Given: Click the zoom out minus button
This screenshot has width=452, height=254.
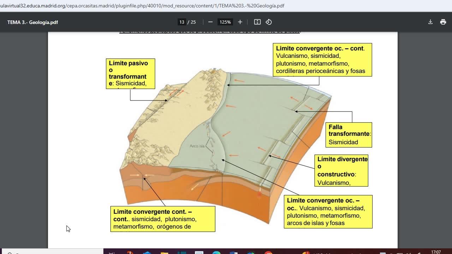Looking at the screenshot, I should 210,22.
